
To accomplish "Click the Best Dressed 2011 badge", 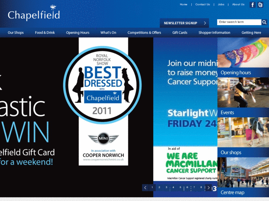I will point(102,85).
